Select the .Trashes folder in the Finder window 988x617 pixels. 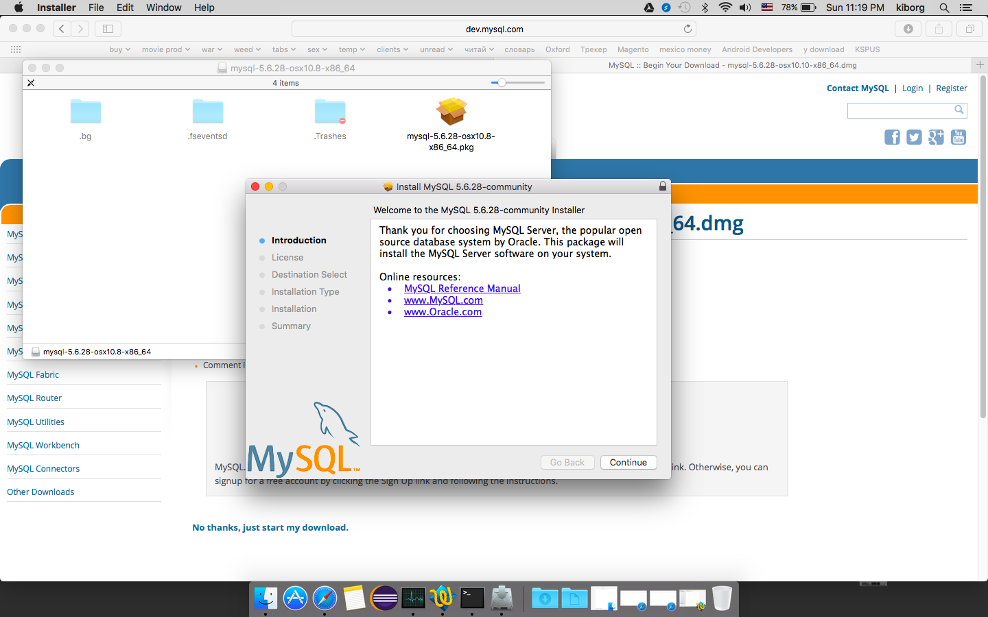[330, 112]
